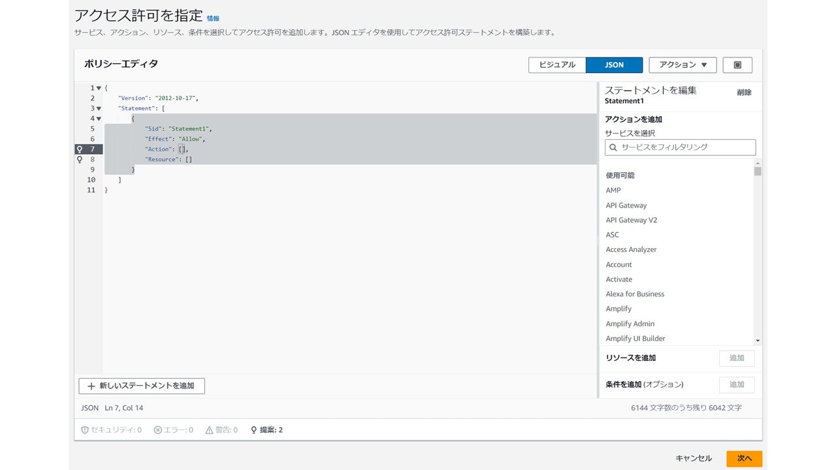This screenshot has width=836, height=470.
Task: Click line number 7 in the gutter
Action: pyautogui.click(x=93, y=149)
